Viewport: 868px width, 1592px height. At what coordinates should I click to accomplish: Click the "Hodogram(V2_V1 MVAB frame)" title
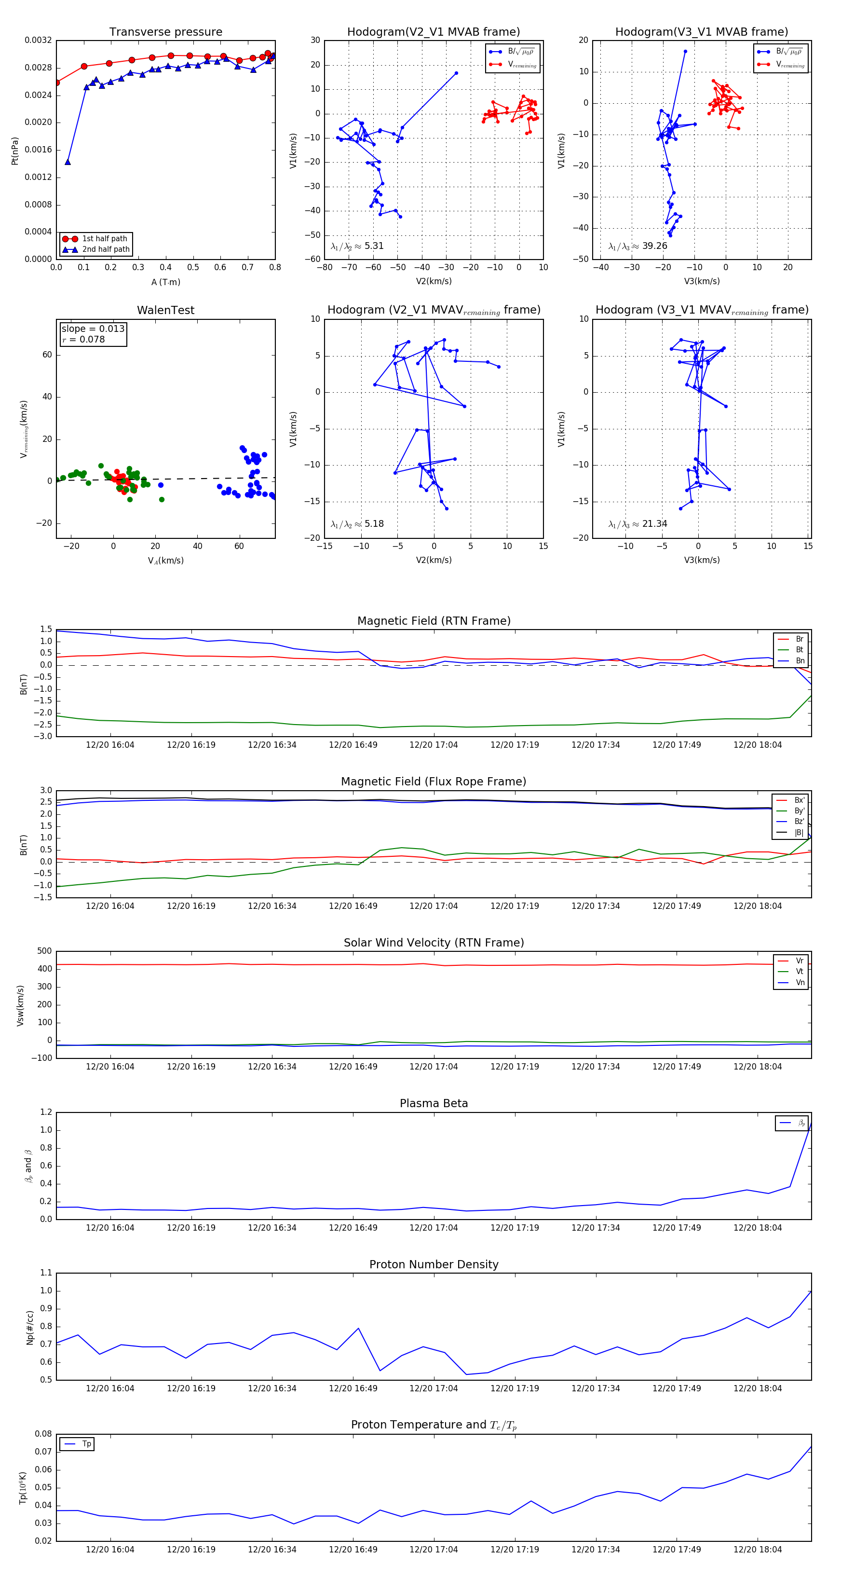point(433,32)
